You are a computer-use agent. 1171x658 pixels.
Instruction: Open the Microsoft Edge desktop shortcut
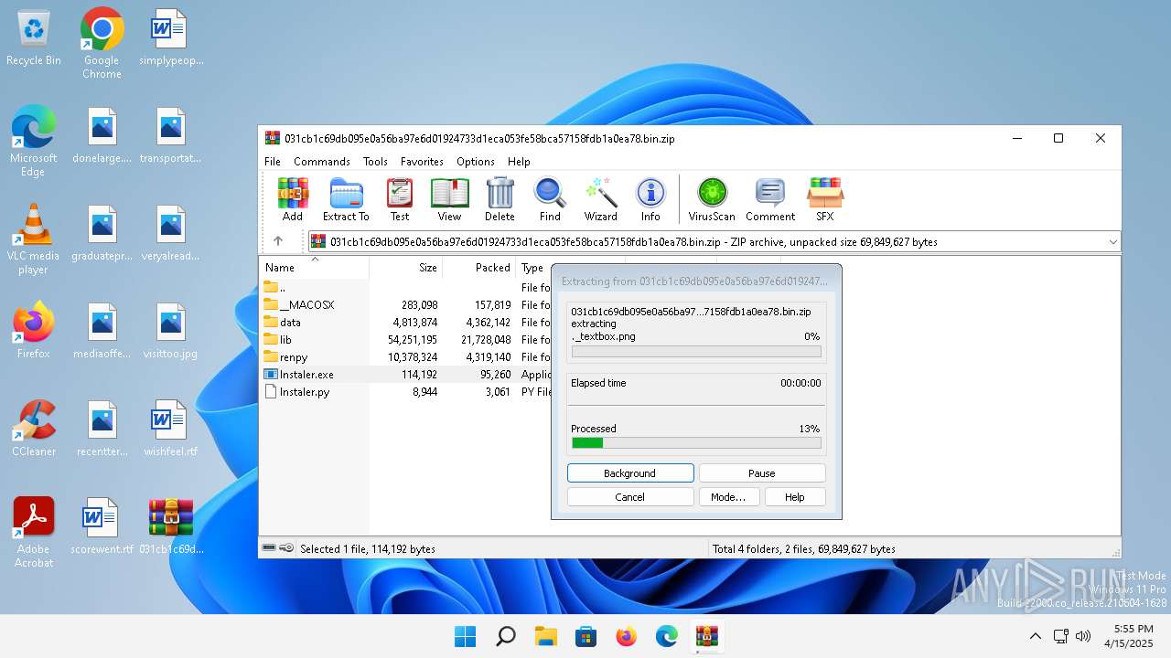click(34, 142)
